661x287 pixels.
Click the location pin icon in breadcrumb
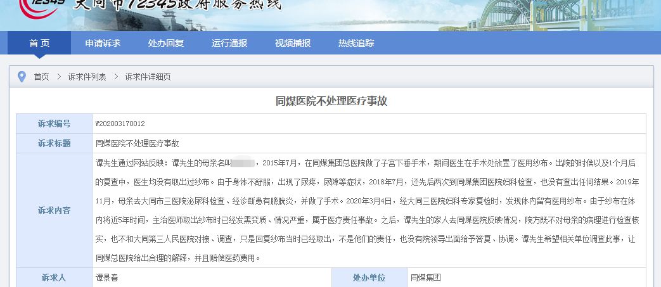pyautogui.click(x=22, y=77)
